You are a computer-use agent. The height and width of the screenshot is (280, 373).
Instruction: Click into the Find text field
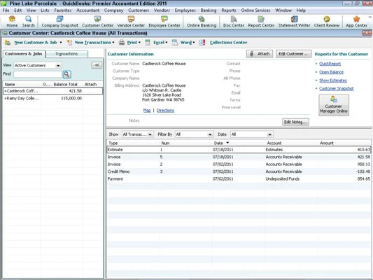(38, 74)
